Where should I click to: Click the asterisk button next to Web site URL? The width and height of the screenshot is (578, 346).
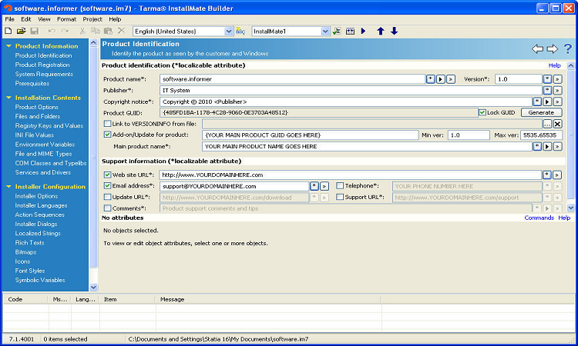click(547, 175)
